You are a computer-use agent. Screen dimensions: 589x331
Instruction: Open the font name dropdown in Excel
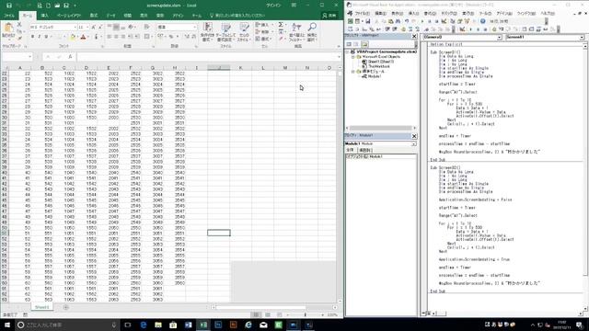click(75, 28)
